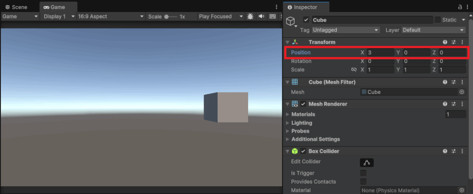Open the 16:9 Aspect dropdown
Image resolution: width=473 pixels, height=194 pixels.
[x=111, y=17]
